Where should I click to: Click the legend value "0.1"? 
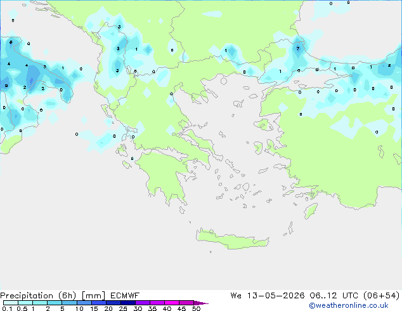point(7,308)
